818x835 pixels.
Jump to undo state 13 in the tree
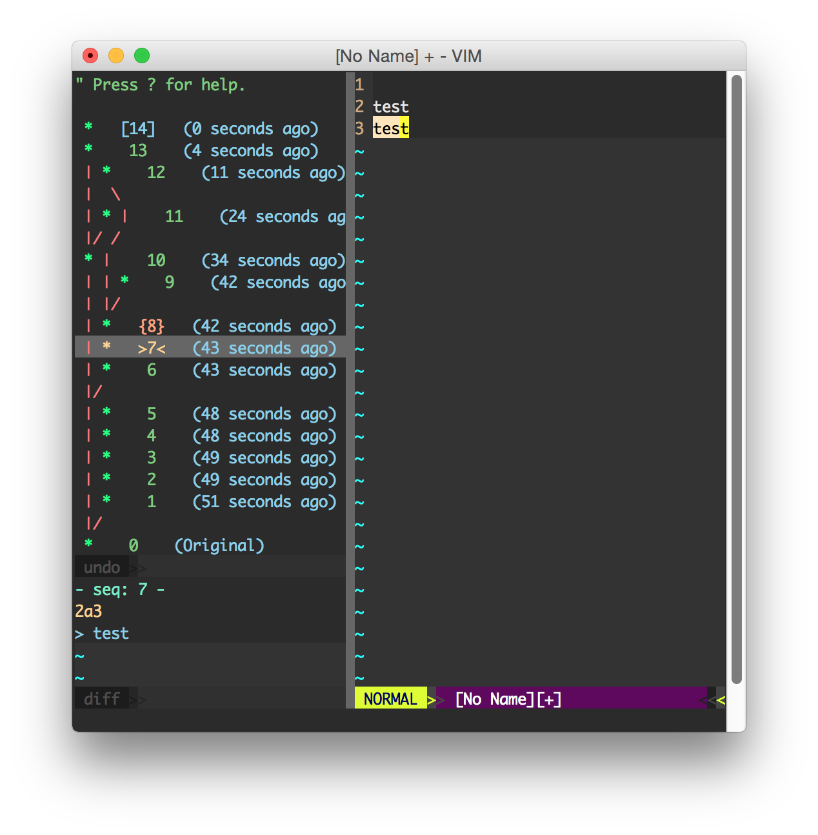(138, 150)
